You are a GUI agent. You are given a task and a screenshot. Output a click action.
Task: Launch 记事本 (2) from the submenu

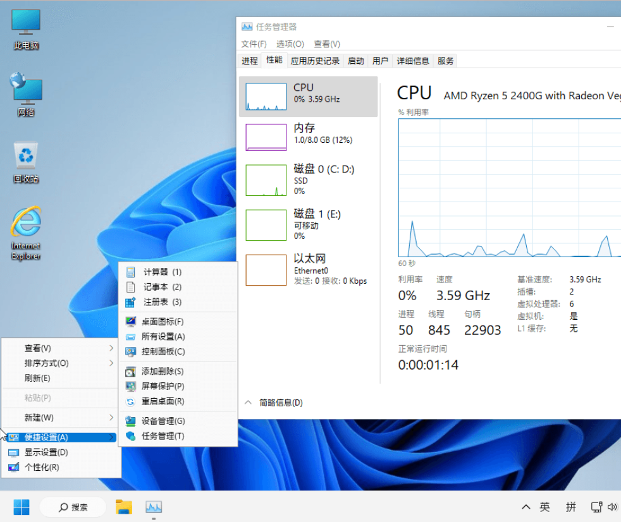(178, 287)
